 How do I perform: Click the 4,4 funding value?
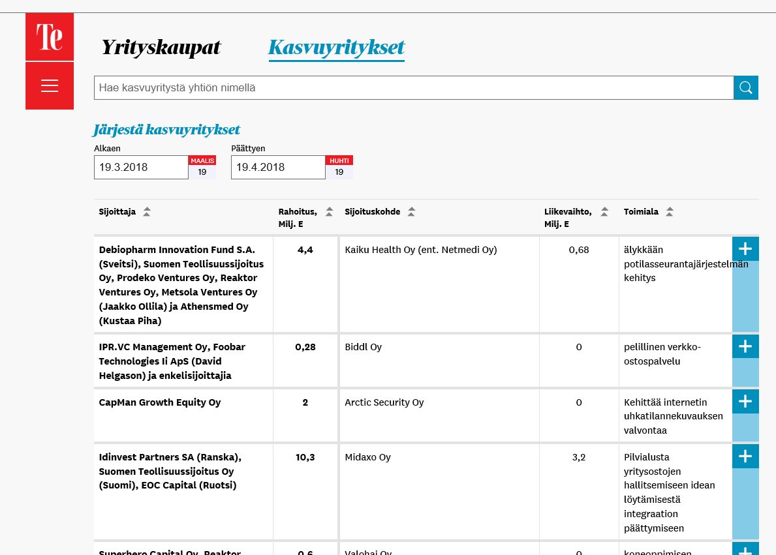click(305, 250)
